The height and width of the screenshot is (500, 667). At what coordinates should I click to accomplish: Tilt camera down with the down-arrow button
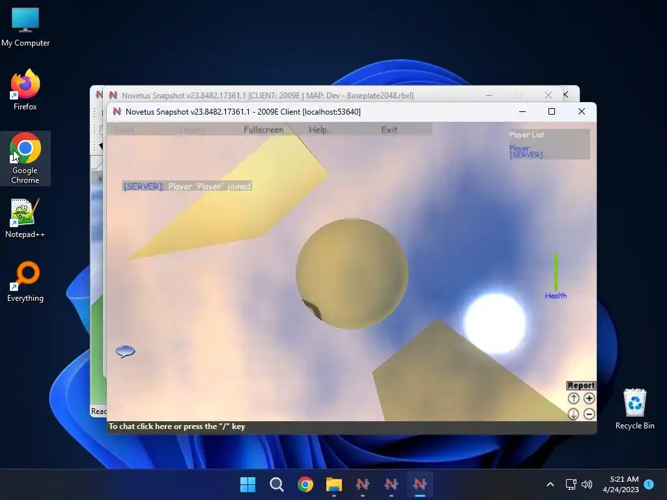[573, 413]
